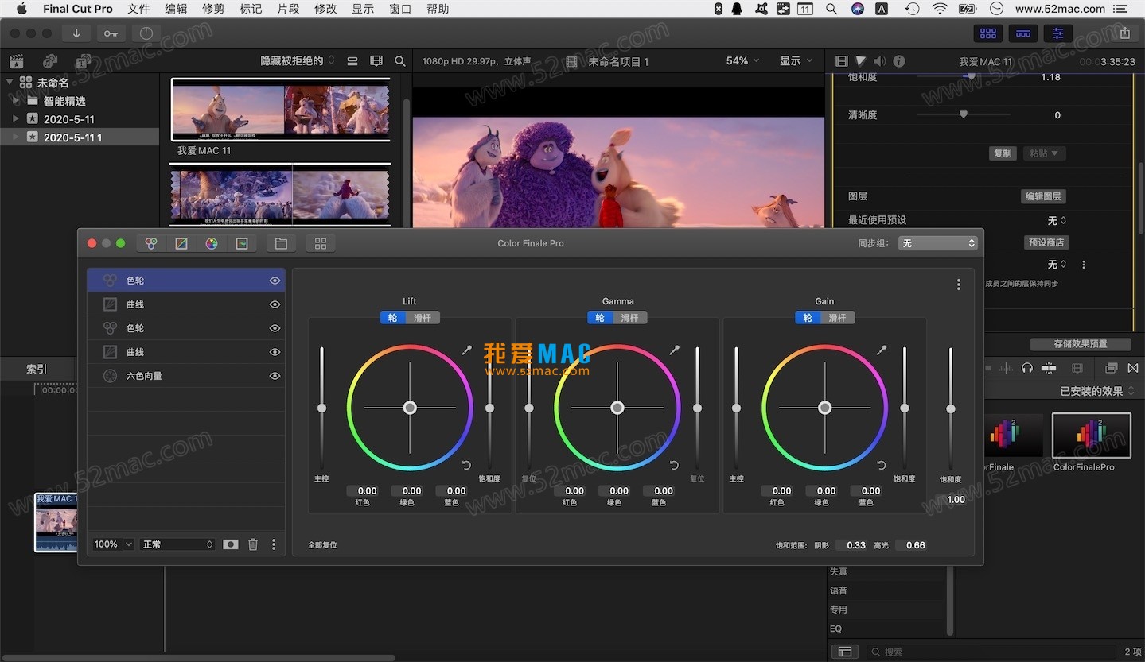
Task: Click the 存储效果预置 button
Action: [x=1081, y=344]
